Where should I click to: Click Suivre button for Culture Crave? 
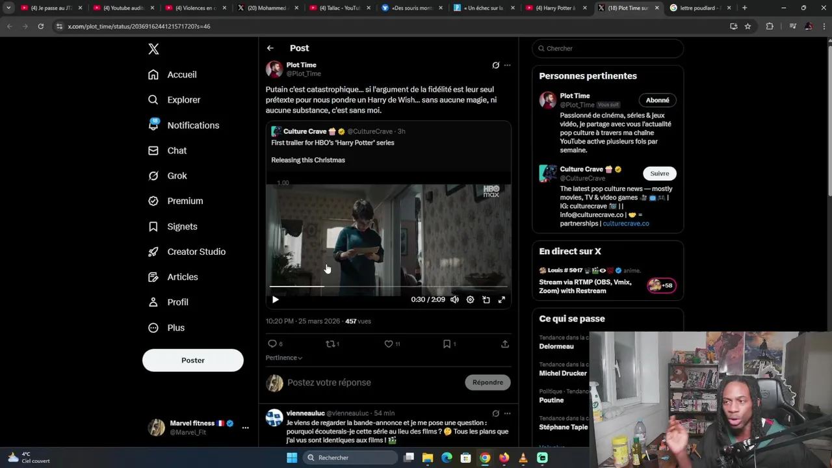(660, 174)
